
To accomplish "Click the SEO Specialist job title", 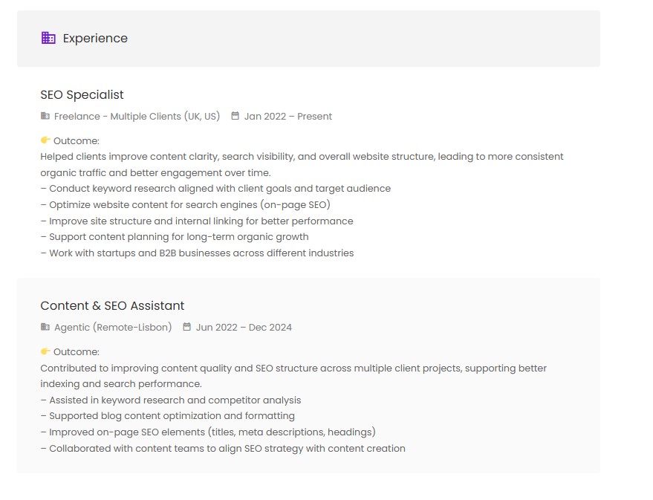I will point(82,95).
